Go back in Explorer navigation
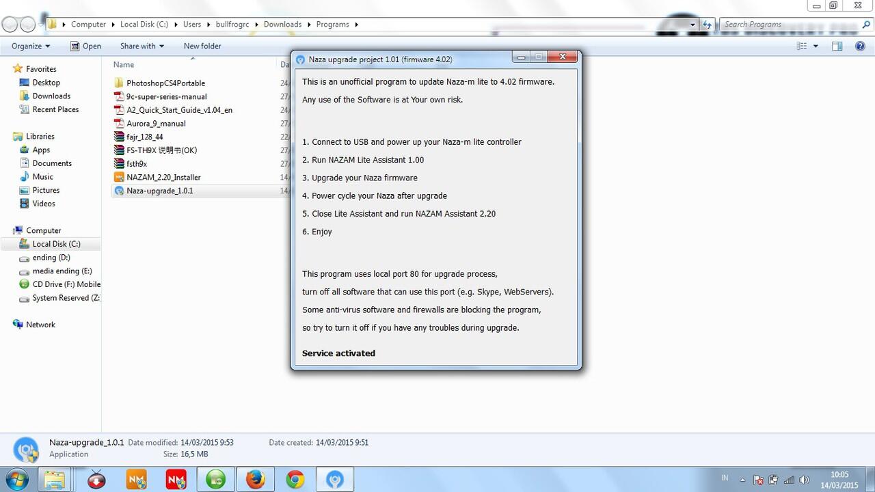This screenshot has height=492, width=875. [x=10, y=25]
